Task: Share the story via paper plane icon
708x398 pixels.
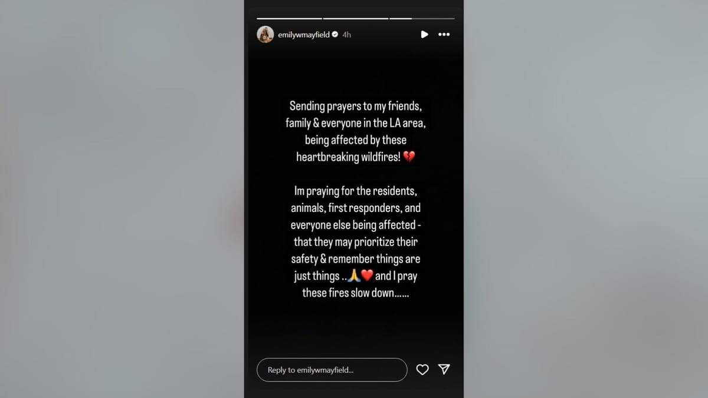Action: [444, 369]
